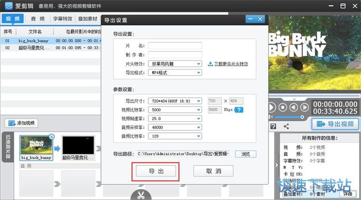The image size is (361, 200).
Task: Click the help question mark icon beside share
Action: pos(273,126)
